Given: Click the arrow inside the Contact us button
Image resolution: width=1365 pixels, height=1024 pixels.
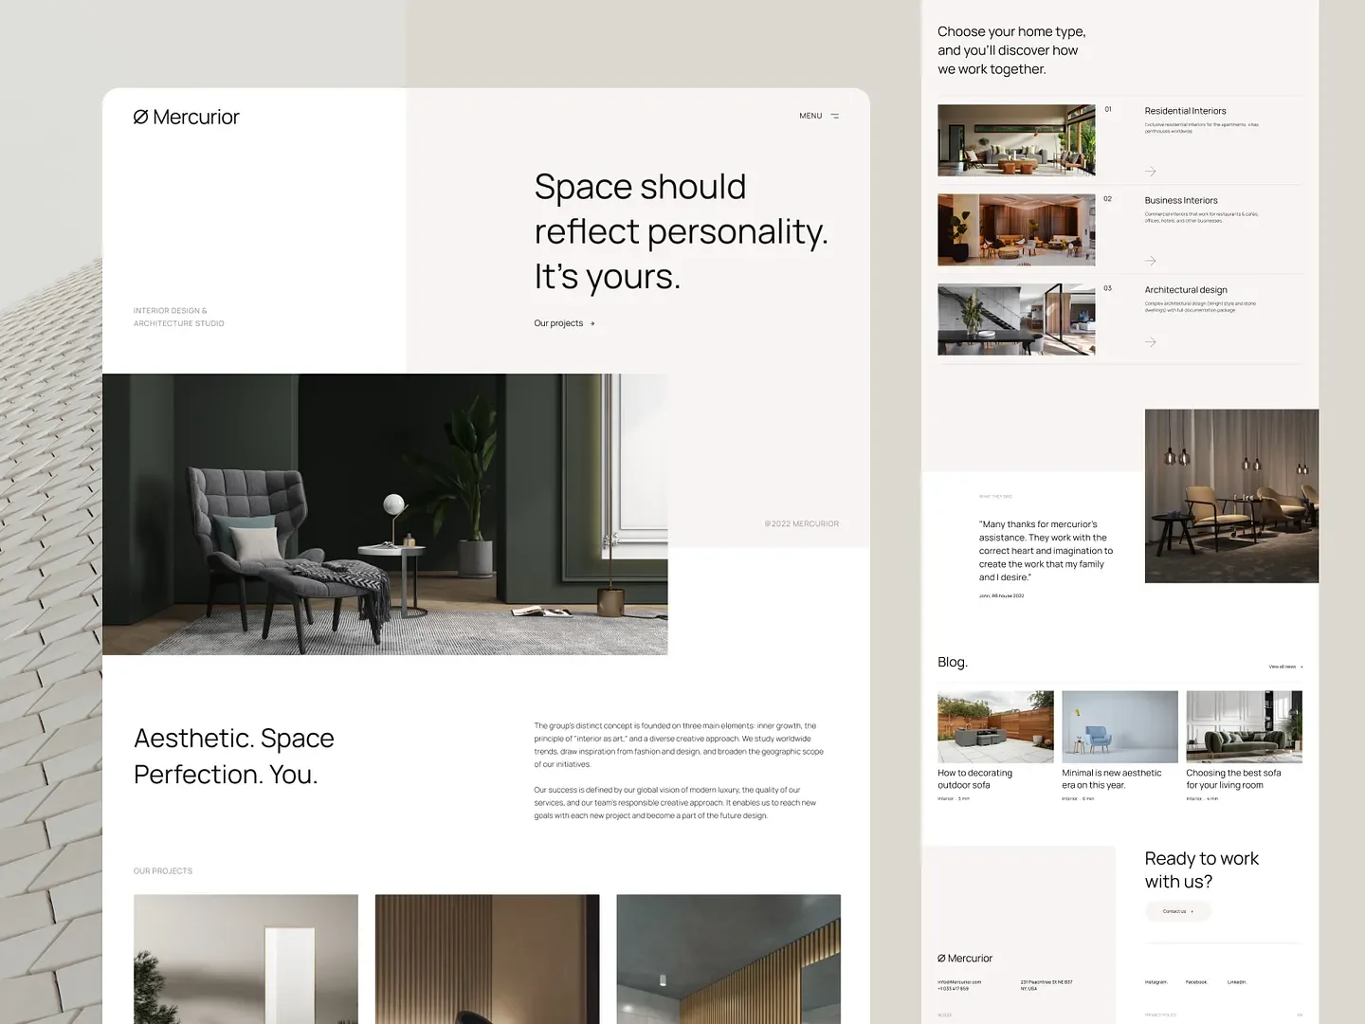Looking at the screenshot, I should 1192,911.
